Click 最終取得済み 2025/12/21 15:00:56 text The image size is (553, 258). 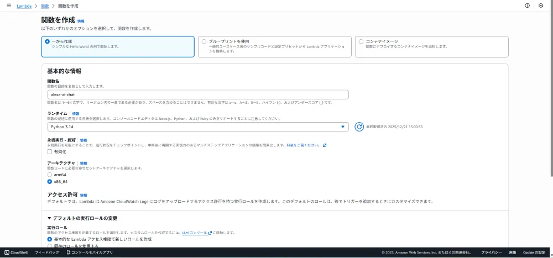[394, 127]
